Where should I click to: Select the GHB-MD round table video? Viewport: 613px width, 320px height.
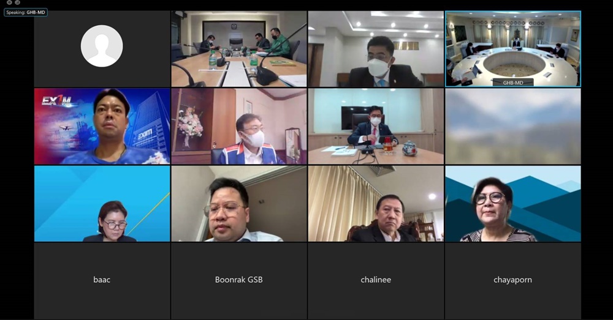[x=513, y=49]
